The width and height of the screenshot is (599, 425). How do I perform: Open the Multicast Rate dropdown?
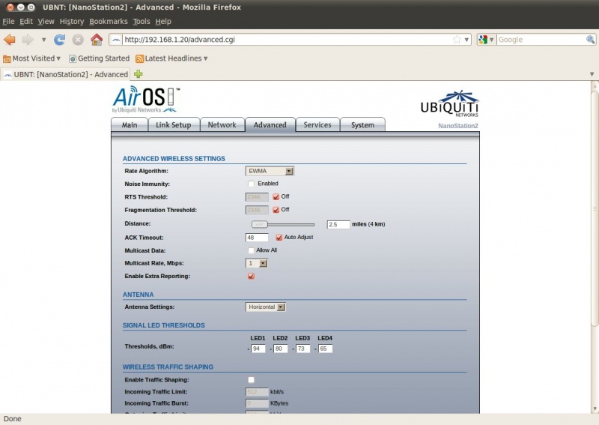tap(257, 263)
